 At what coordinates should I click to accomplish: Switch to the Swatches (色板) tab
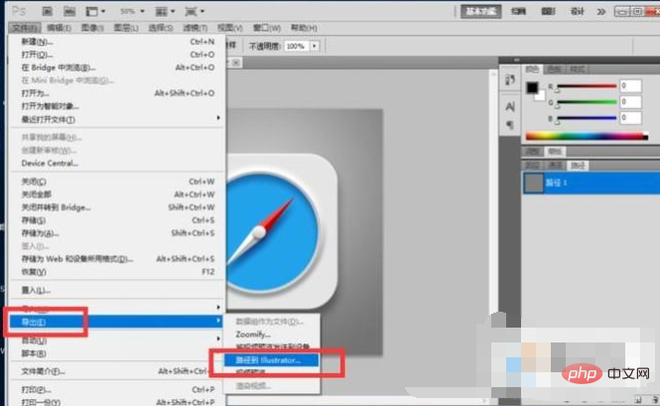(554, 69)
